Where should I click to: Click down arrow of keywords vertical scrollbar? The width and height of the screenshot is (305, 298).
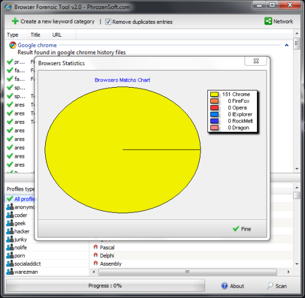(297, 264)
